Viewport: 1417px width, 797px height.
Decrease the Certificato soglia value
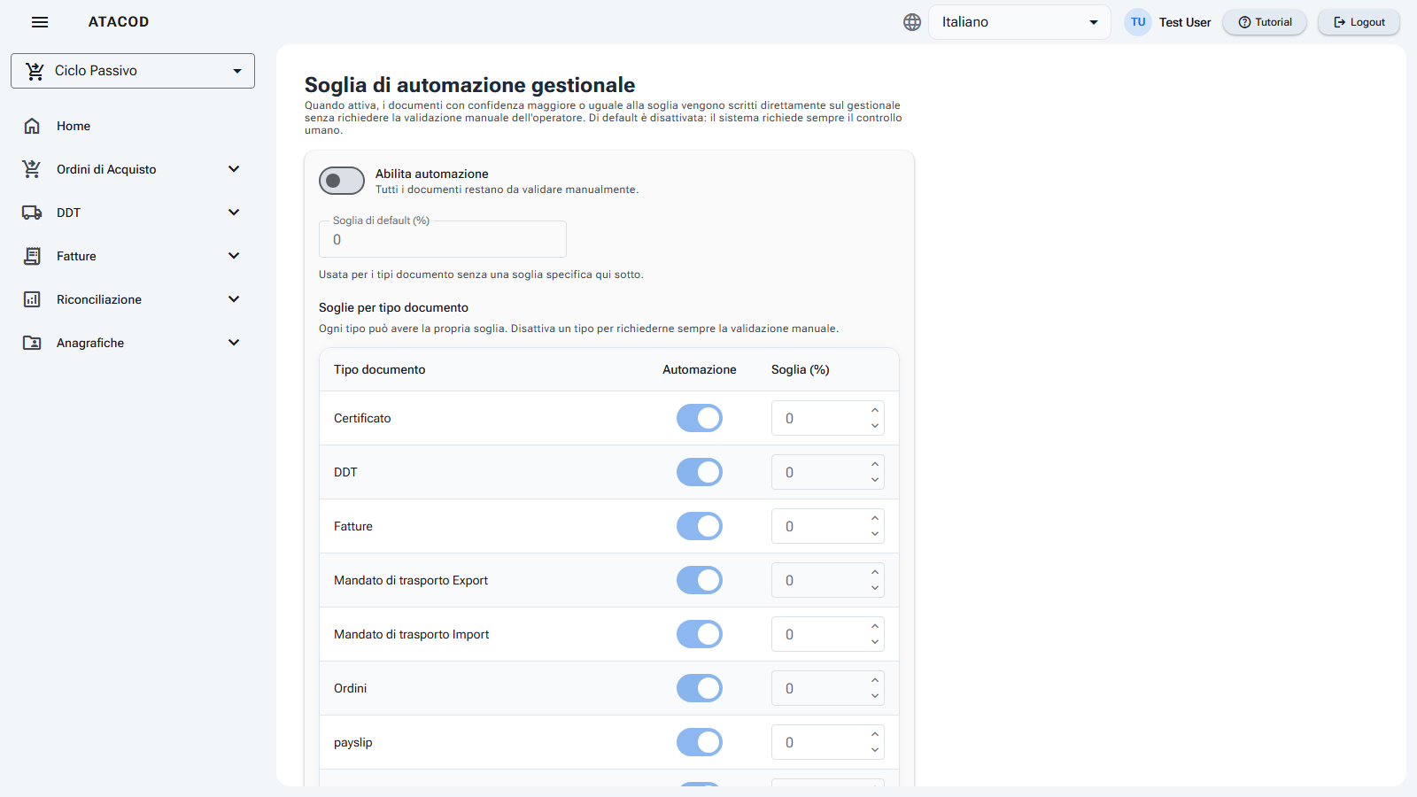pos(875,426)
